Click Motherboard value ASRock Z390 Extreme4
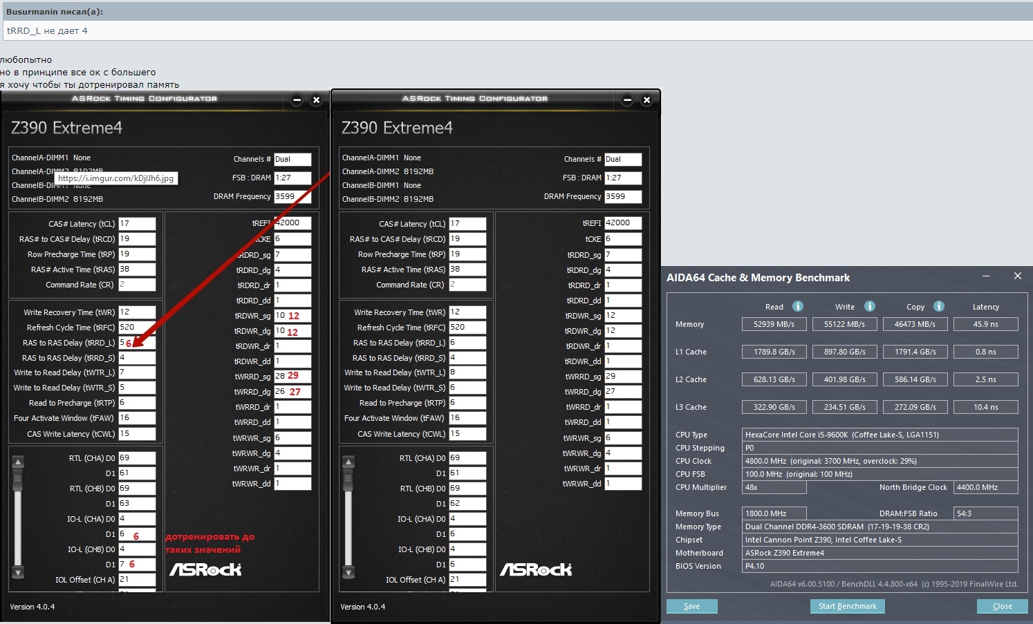This screenshot has height=624, width=1033. (880, 553)
